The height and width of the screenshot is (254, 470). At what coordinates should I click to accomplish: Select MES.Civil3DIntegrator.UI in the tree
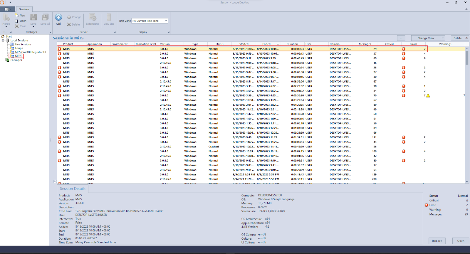31,52
